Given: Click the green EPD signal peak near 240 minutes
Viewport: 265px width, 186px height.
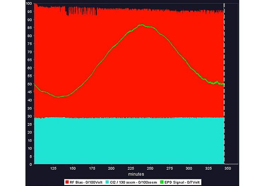Looking at the screenshot, I should pyautogui.click(x=142, y=25).
